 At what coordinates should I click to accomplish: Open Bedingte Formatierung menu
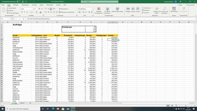(99, 10)
